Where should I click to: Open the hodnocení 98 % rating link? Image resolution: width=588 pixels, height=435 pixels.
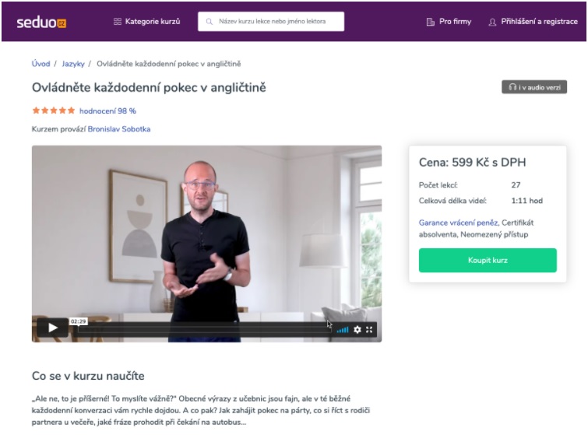point(107,111)
